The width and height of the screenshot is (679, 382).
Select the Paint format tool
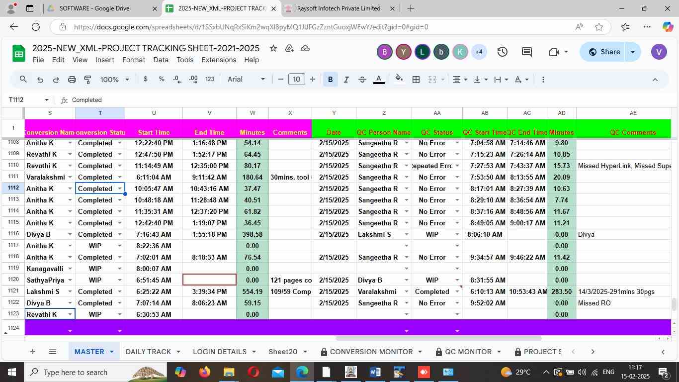click(87, 80)
